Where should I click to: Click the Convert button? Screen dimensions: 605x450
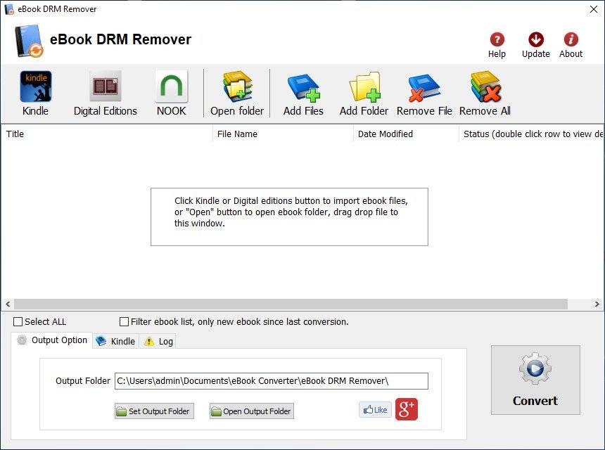tap(535, 380)
